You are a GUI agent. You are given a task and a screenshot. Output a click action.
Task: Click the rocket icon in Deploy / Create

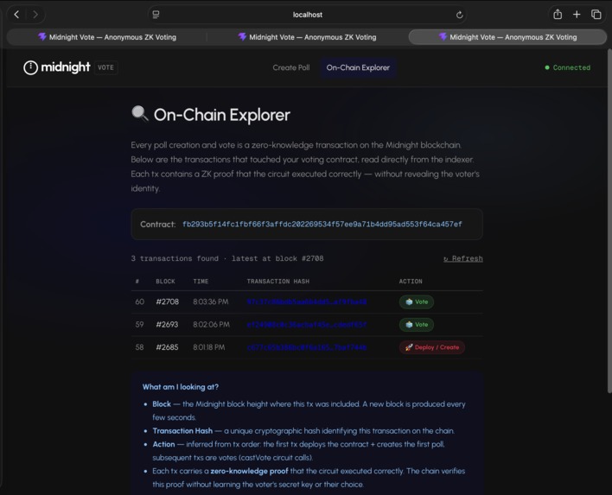point(409,347)
